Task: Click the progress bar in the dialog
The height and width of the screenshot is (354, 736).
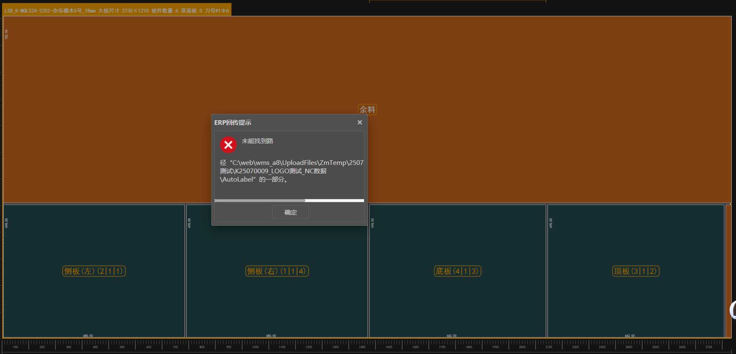Action: 289,200
